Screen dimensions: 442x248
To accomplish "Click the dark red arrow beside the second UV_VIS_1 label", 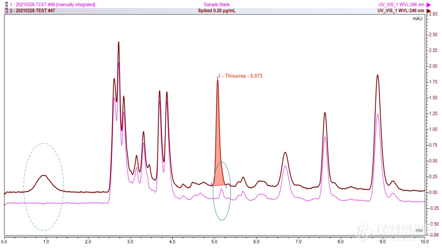I will coord(429,11).
